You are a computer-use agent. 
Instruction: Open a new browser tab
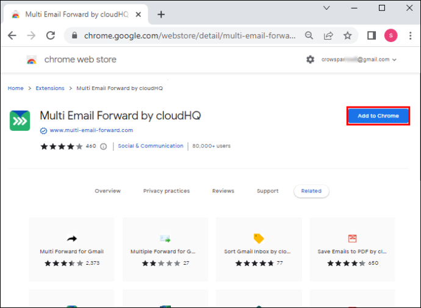(x=161, y=14)
